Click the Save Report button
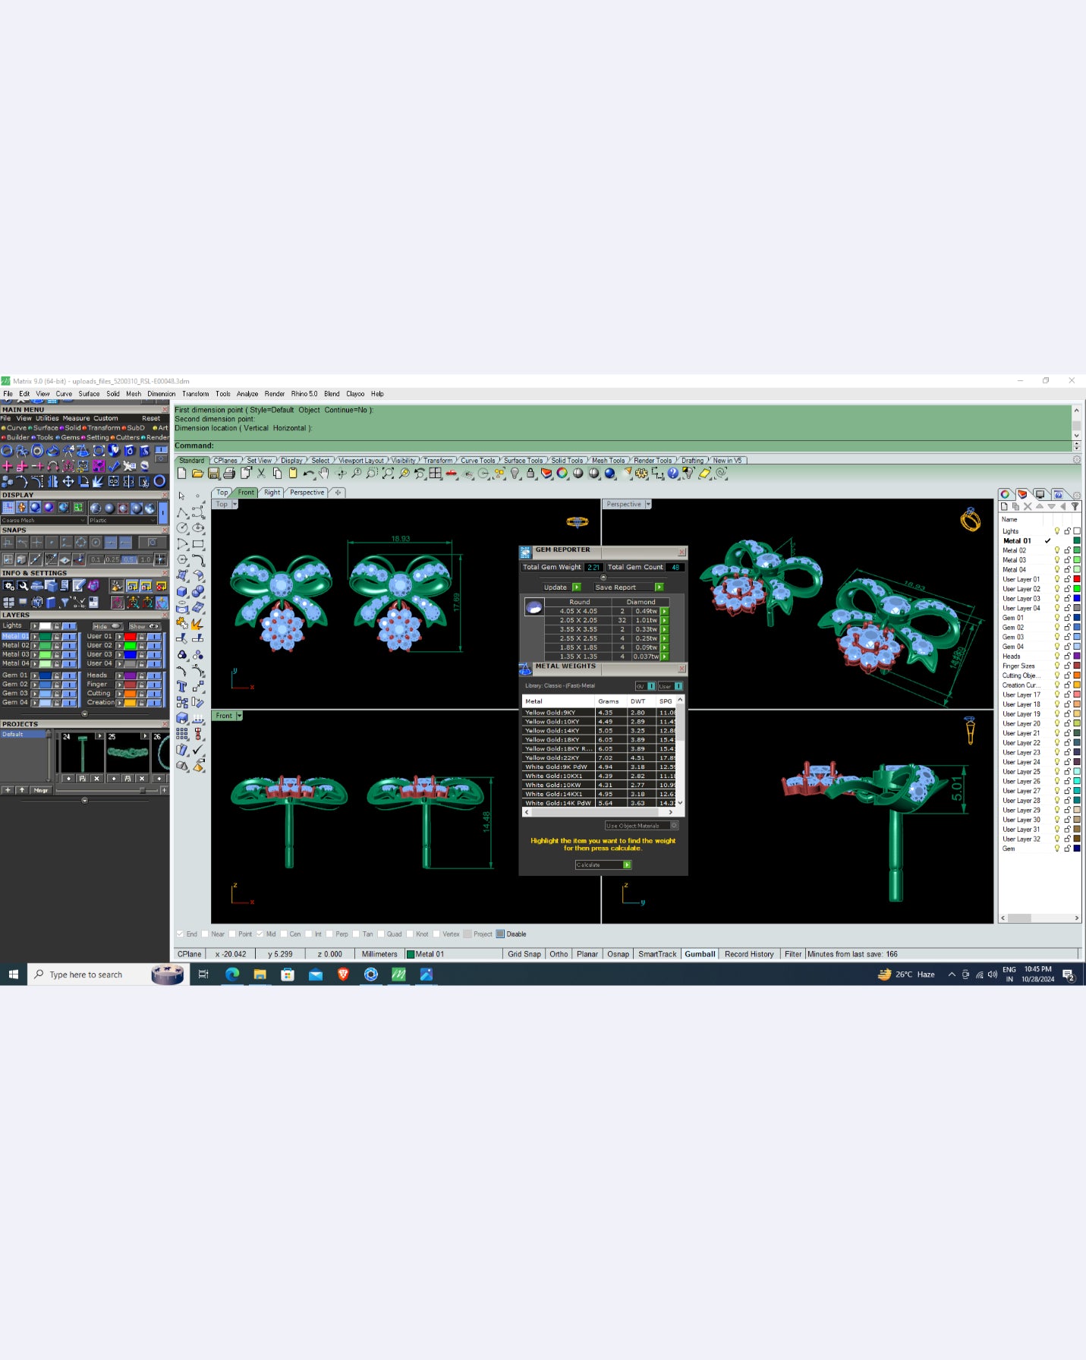Image resolution: width=1086 pixels, height=1360 pixels. point(628,587)
